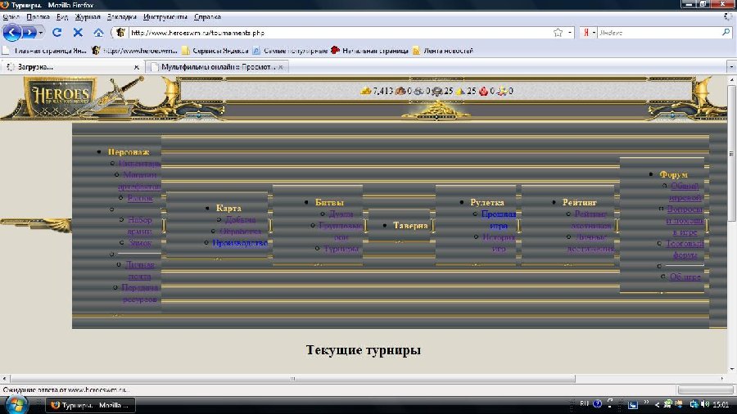Open the Производство link under Карта
The image size is (737, 414).
point(240,243)
